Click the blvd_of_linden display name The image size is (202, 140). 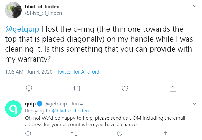click(x=42, y=6)
